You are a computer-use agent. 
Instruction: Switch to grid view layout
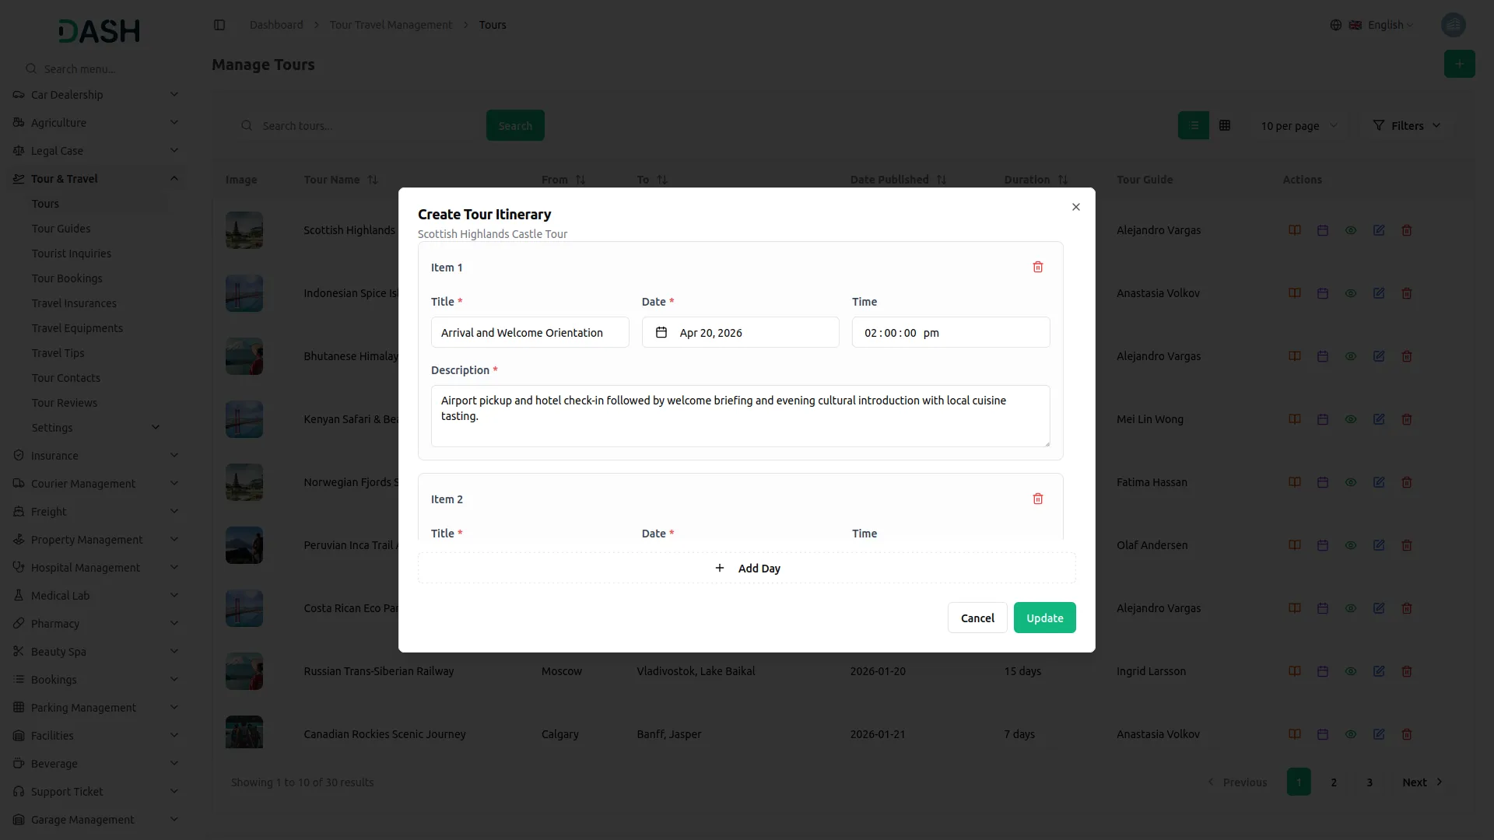(1224, 125)
